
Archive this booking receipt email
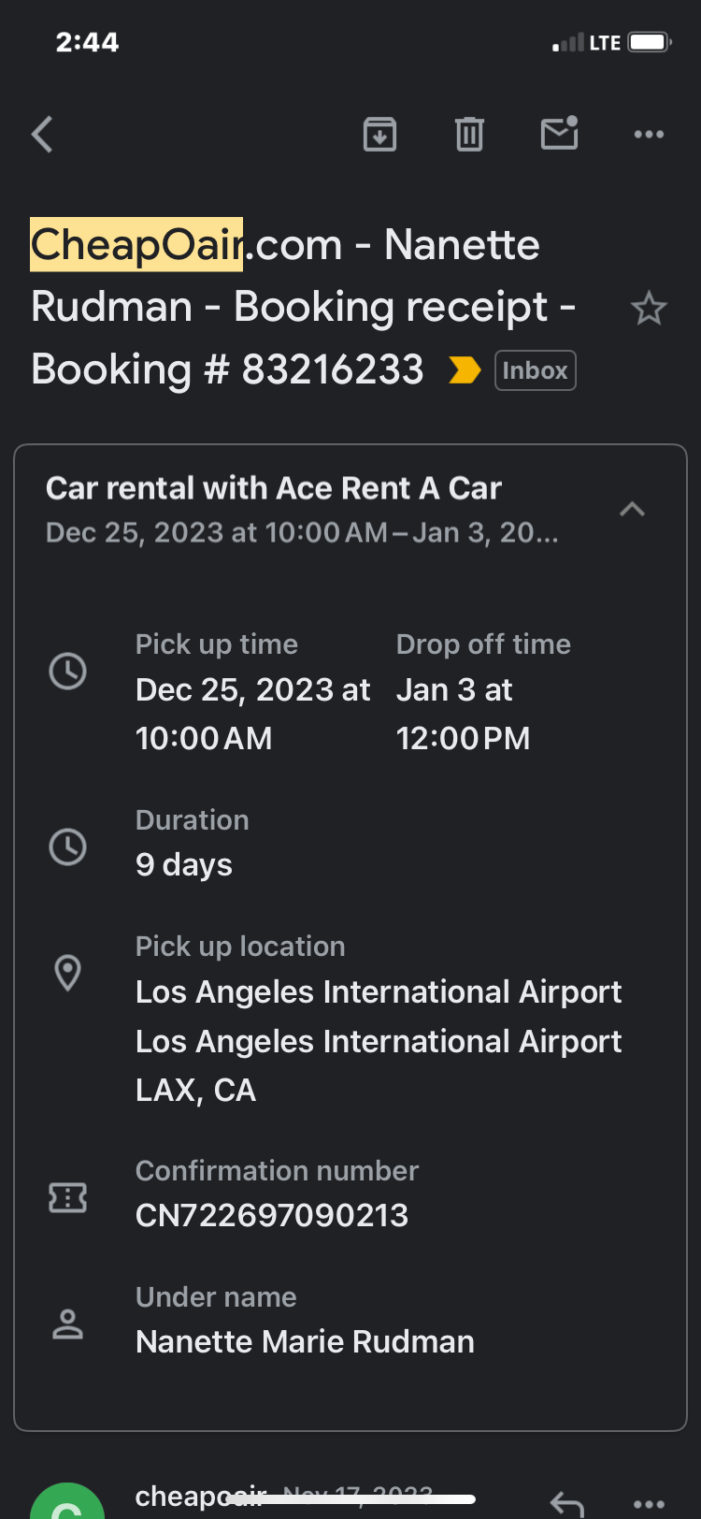(379, 135)
